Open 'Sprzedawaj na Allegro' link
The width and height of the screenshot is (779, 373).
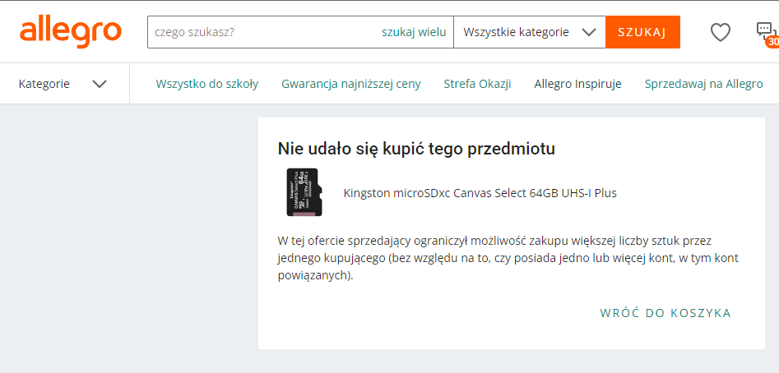click(x=703, y=84)
